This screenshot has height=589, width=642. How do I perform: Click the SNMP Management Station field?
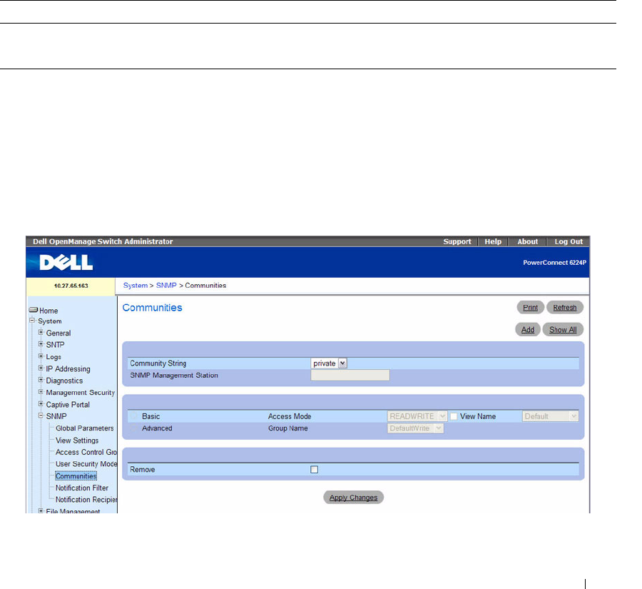[x=350, y=375]
